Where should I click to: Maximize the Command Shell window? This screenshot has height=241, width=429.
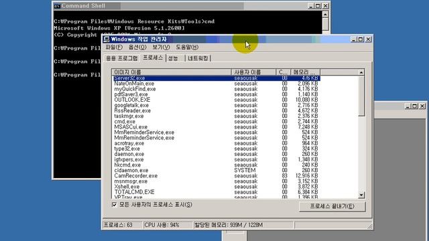tap(318, 6)
